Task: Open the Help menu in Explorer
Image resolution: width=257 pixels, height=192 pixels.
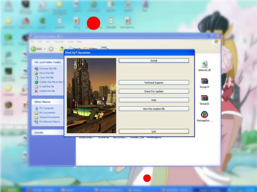Action: pos(79,42)
